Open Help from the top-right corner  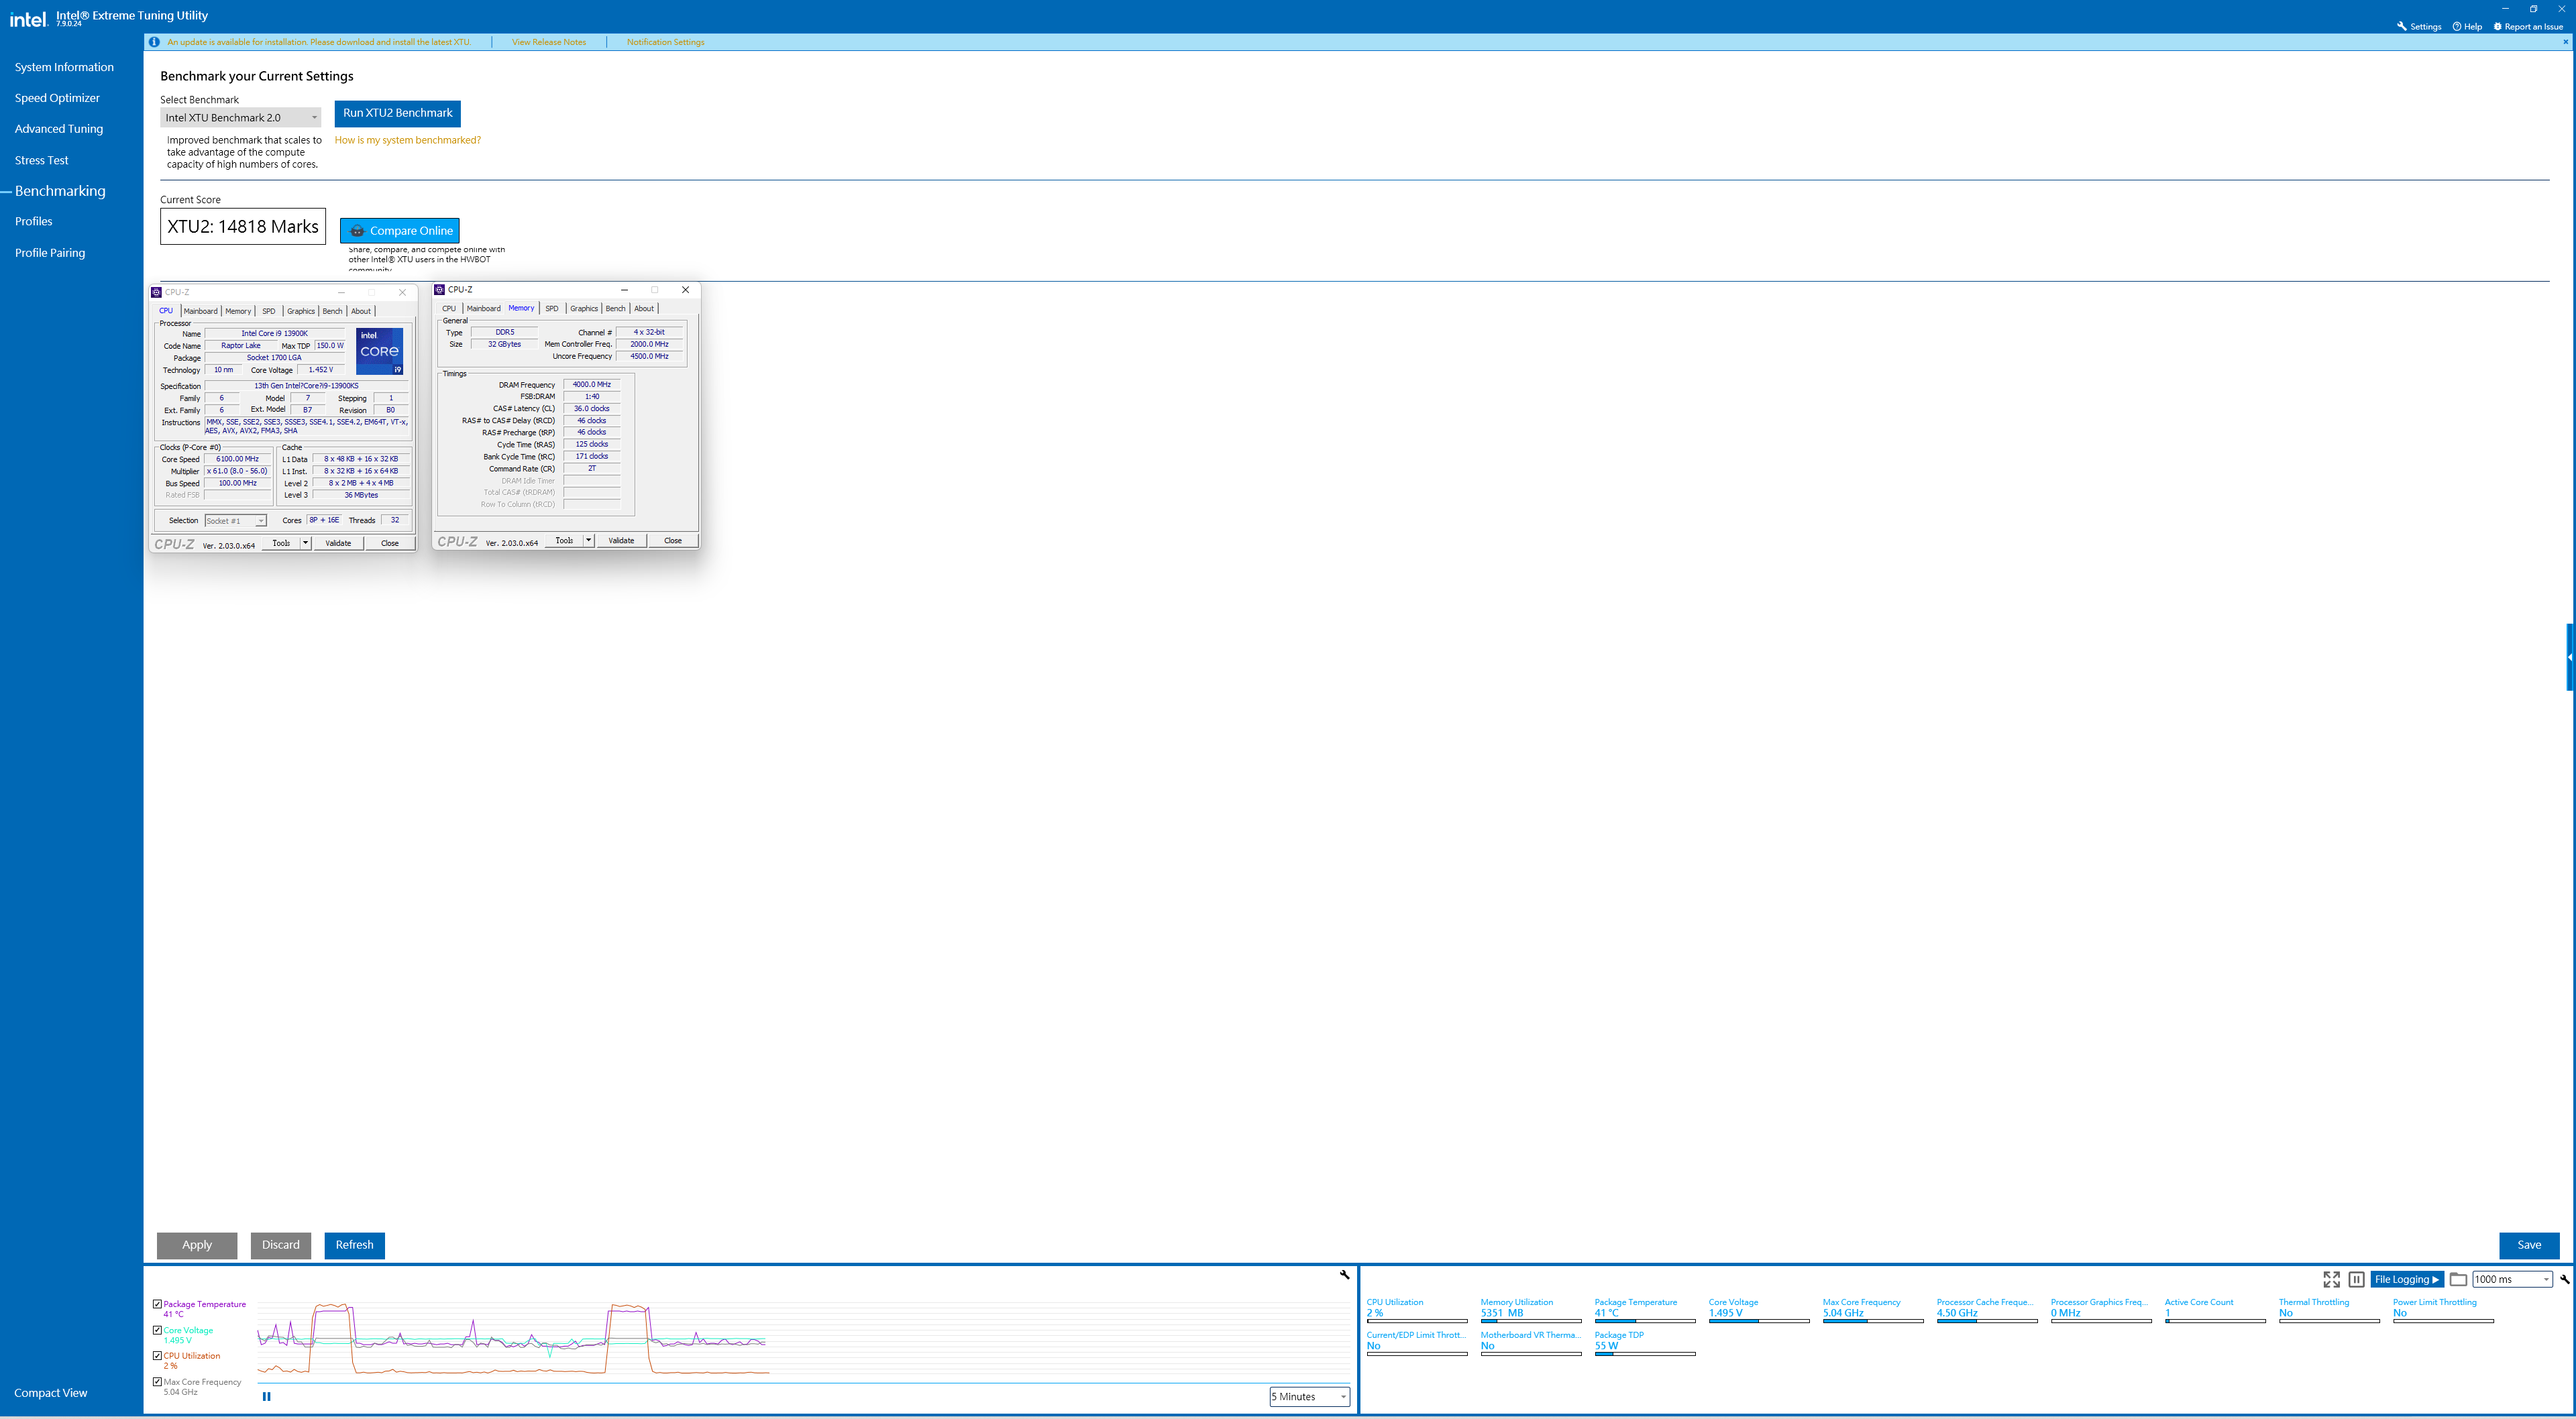point(2467,27)
